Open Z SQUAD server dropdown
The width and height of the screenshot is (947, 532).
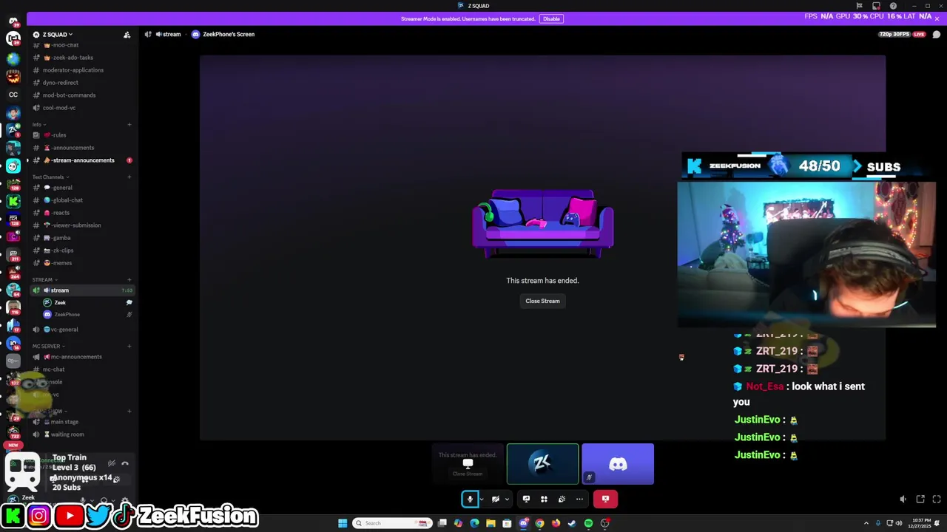(x=56, y=34)
